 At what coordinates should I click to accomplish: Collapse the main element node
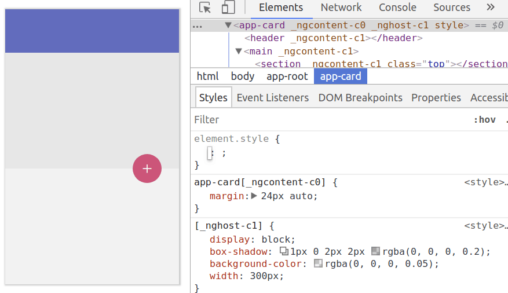tap(239, 51)
